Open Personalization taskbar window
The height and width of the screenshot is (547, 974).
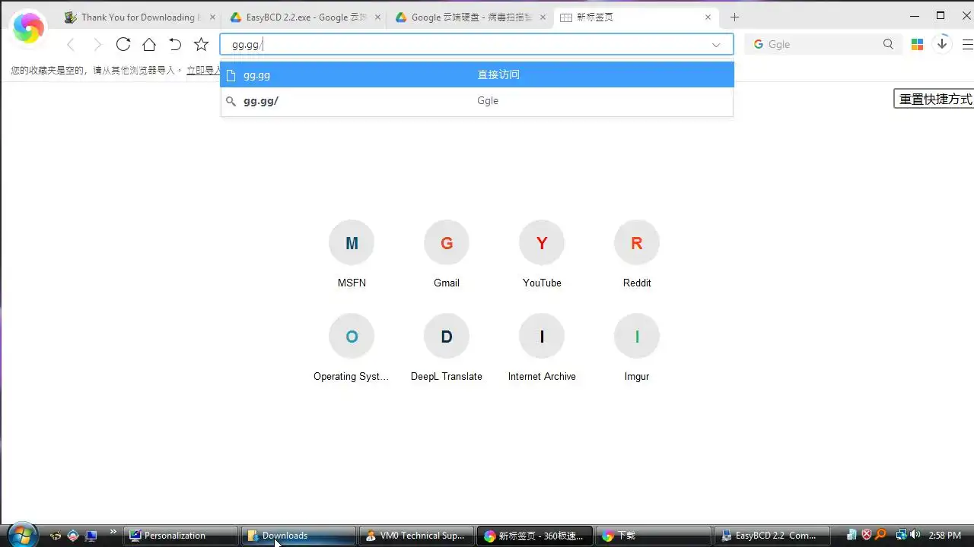(182, 536)
